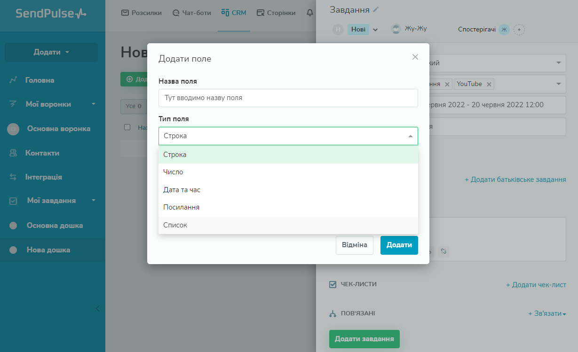Click the Відміна button
The width and height of the screenshot is (578, 352).
coord(354,245)
